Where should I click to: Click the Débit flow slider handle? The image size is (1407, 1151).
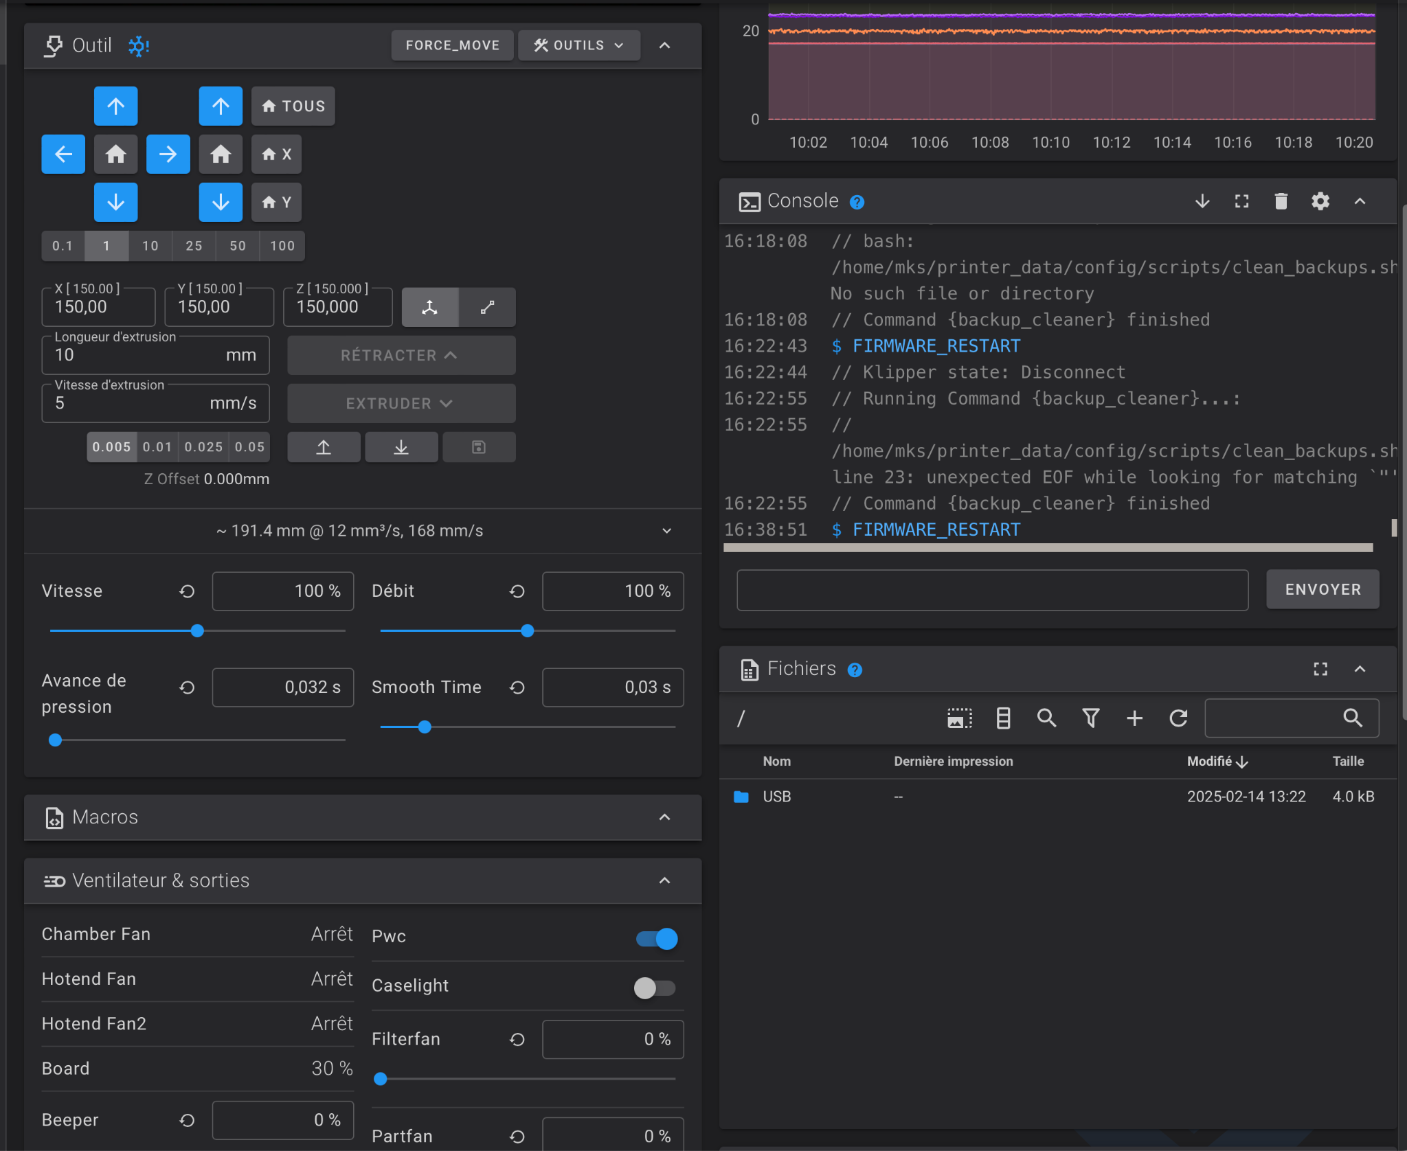coord(527,630)
